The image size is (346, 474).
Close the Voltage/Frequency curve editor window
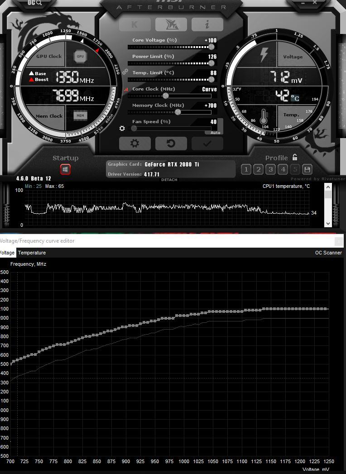339,241
